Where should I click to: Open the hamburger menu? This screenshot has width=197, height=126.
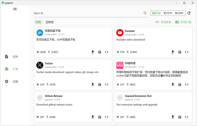pyautogui.click(x=15, y=9)
